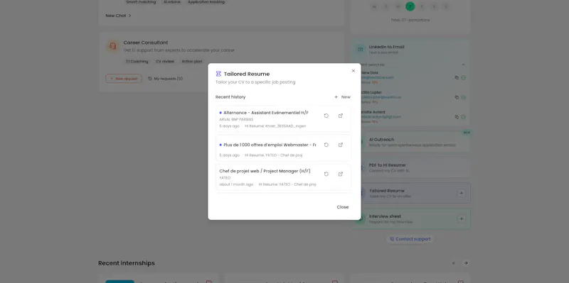Open LinkedIn to Email tool
The width and height of the screenshot is (569, 283).
[x=410, y=49]
